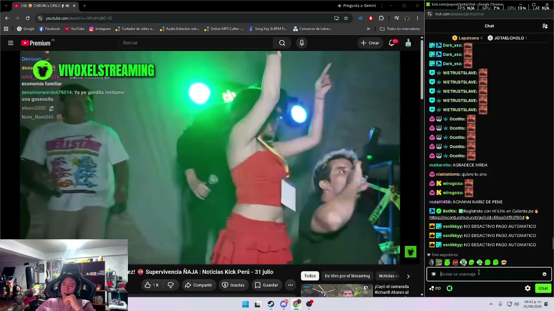
Task: Open Discord from the taskbar
Action: (x=283, y=304)
